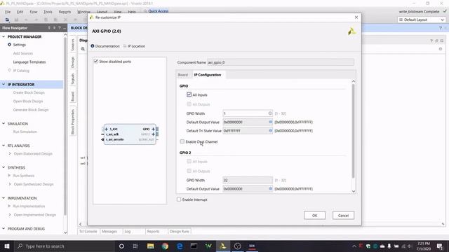The height and width of the screenshot is (252, 449).
Task: Open Task View on the taskbar
Action: click(135, 246)
